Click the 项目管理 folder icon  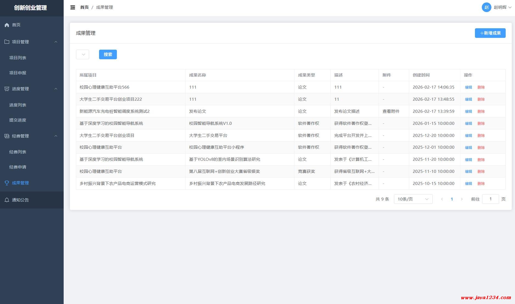(7, 42)
